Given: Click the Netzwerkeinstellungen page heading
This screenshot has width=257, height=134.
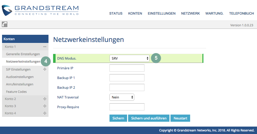Looking at the screenshot, I should [x=89, y=40].
